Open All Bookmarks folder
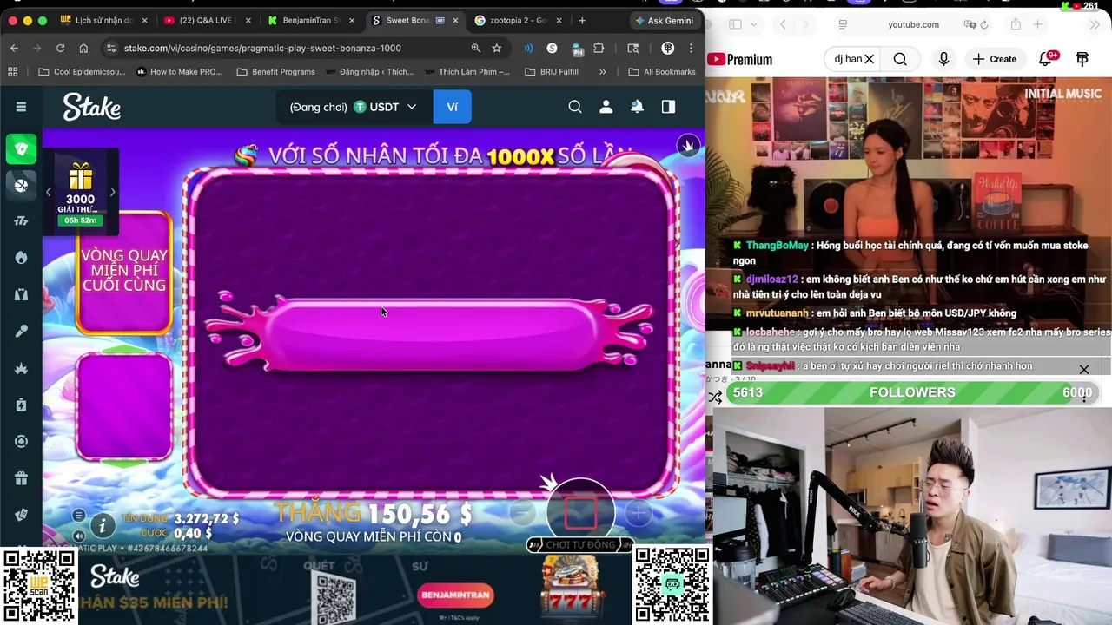1112x625 pixels. coord(662,71)
